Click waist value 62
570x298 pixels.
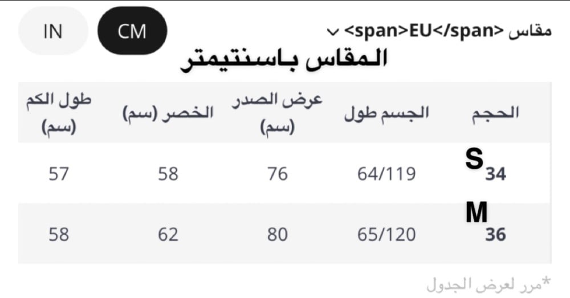click(x=168, y=234)
